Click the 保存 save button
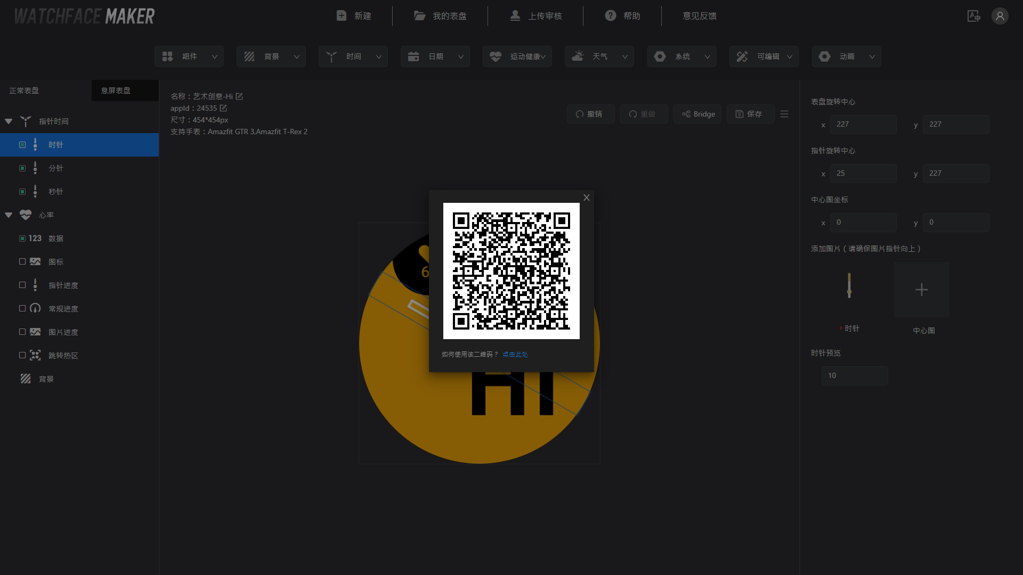 pyautogui.click(x=751, y=114)
